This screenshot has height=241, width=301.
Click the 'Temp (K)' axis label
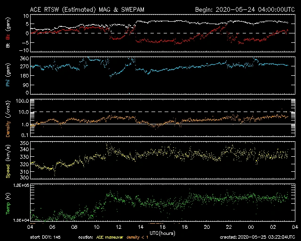click(8, 204)
